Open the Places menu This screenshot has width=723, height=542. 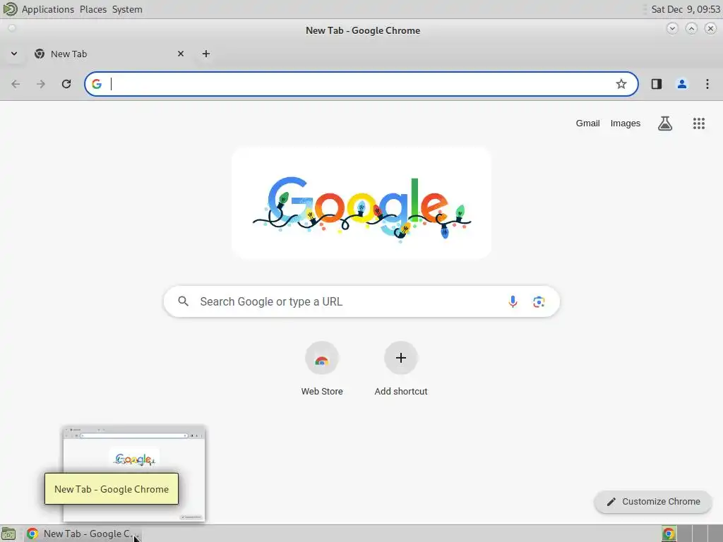[92, 9]
